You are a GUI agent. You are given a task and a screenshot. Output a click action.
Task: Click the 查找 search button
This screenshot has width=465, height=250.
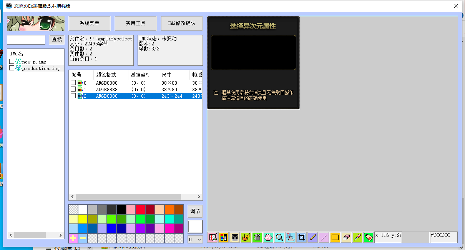pyautogui.click(x=56, y=40)
